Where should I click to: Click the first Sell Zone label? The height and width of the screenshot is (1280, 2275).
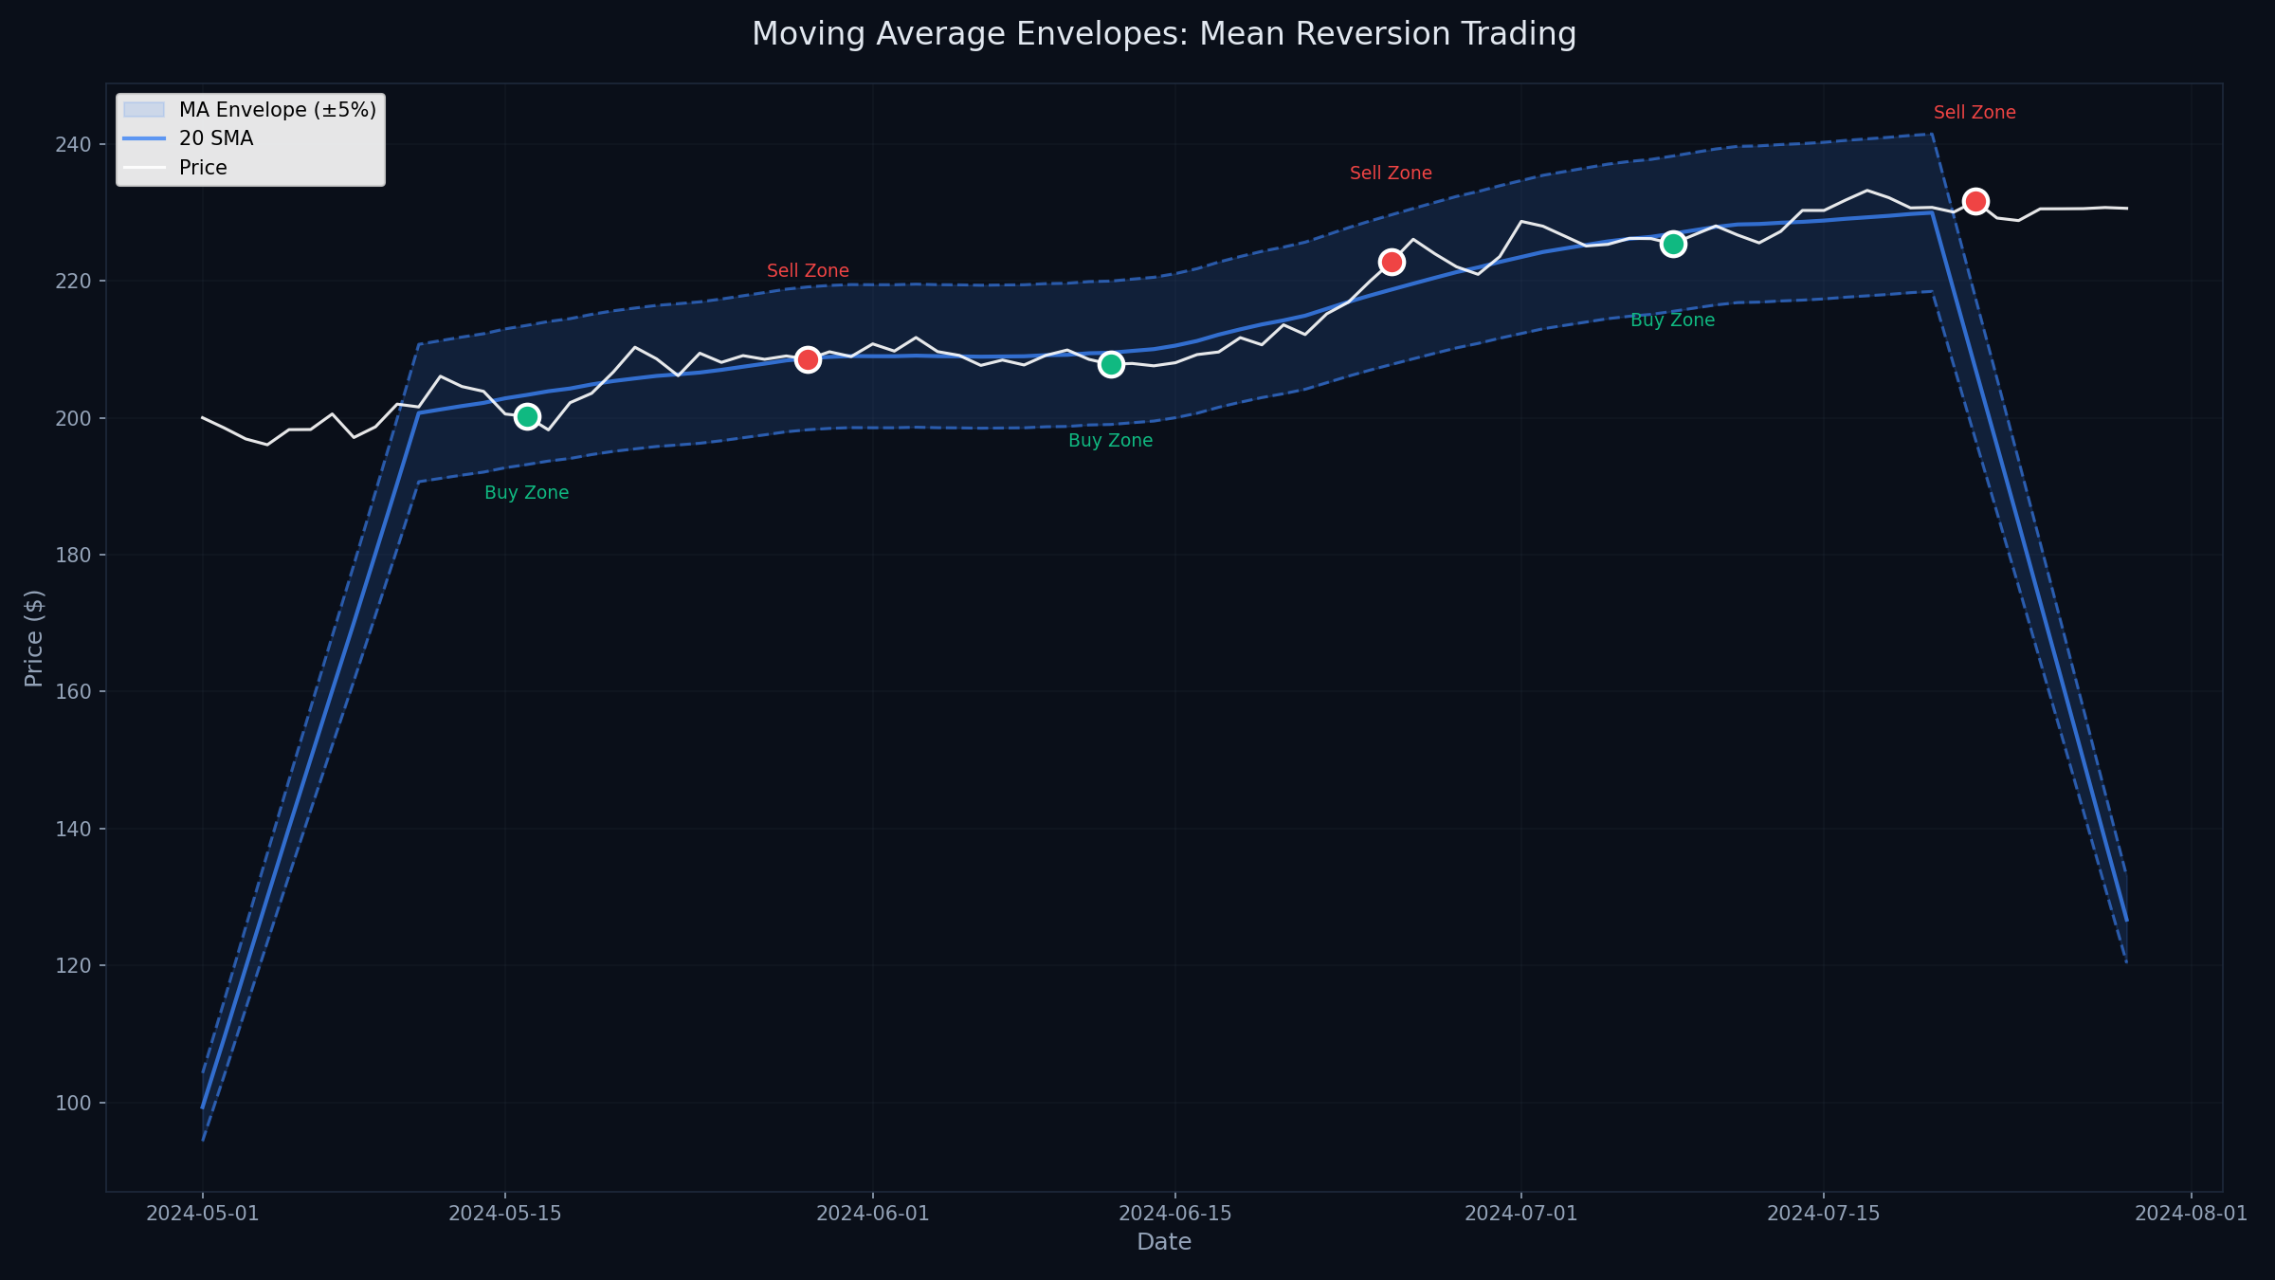click(807, 270)
